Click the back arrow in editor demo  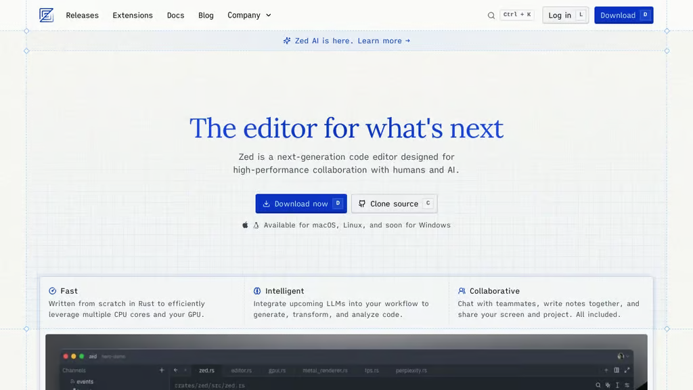176,370
